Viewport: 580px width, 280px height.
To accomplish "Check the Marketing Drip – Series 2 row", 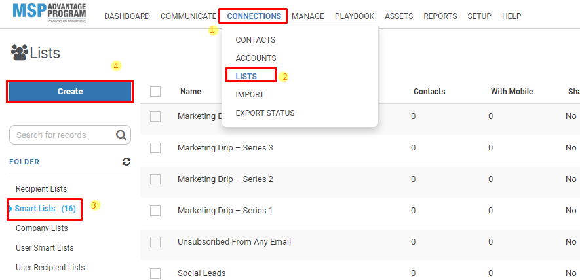I will (x=155, y=179).
